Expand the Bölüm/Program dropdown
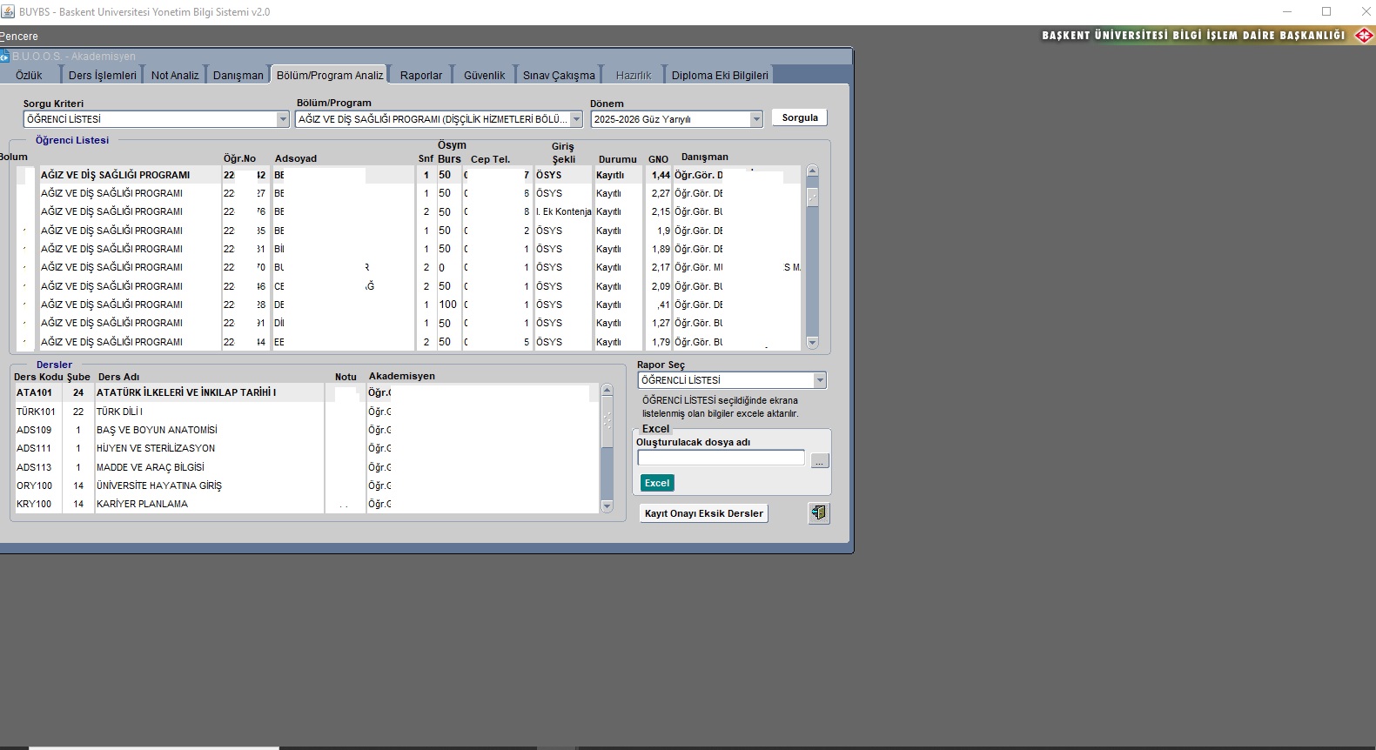1376x750 pixels. click(x=576, y=119)
